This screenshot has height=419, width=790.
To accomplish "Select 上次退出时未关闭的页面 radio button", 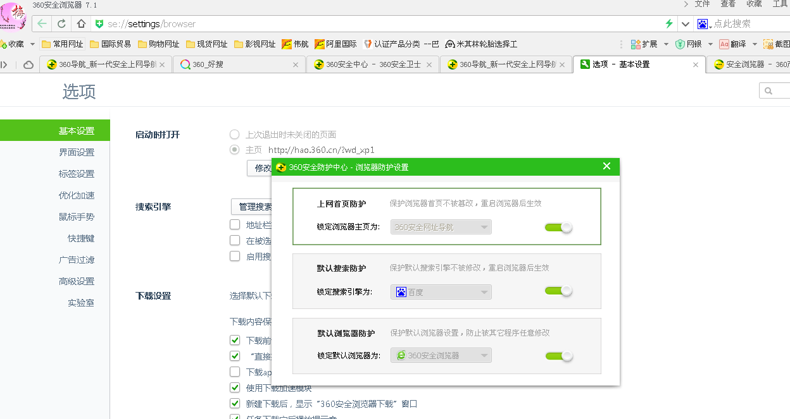I will (x=235, y=135).
